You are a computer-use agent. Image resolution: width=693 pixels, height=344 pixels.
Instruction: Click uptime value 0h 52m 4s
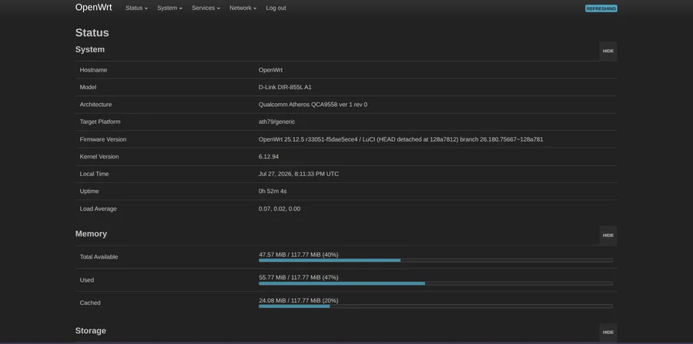pos(273,191)
